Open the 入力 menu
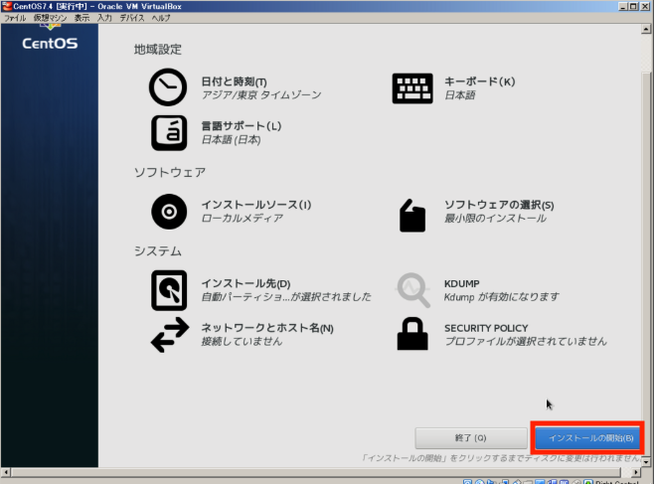 [x=104, y=18]
